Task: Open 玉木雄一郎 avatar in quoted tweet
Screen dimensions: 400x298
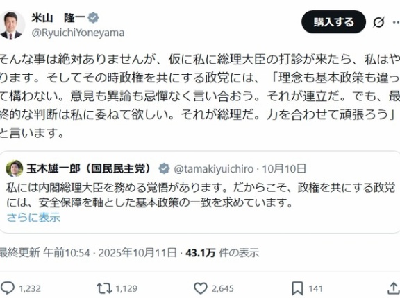Action: (15, 168)
